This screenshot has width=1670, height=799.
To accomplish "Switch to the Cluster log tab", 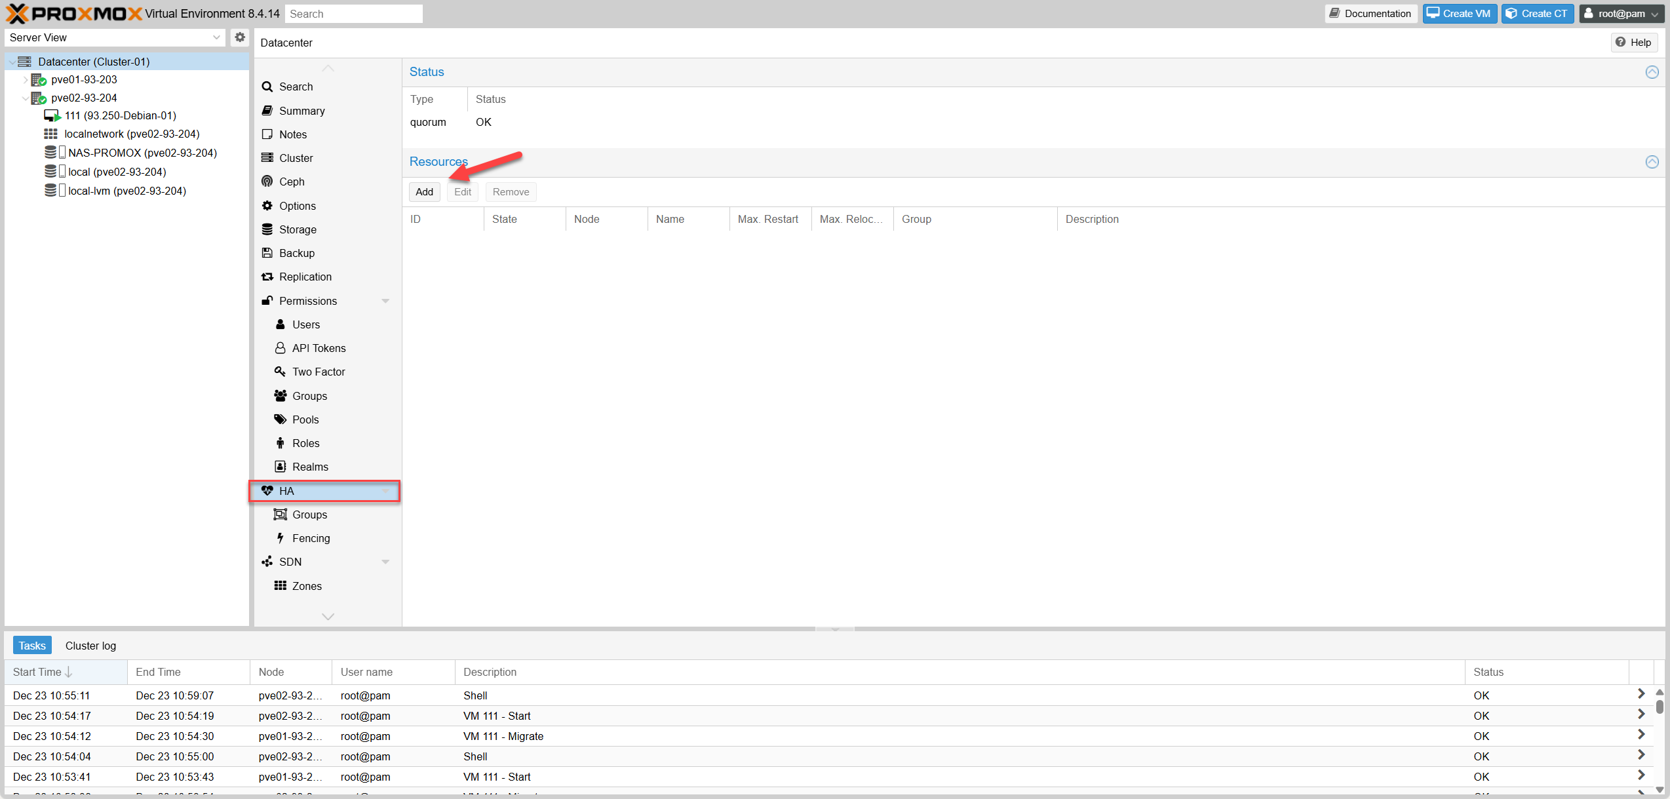I will [90, 645].
